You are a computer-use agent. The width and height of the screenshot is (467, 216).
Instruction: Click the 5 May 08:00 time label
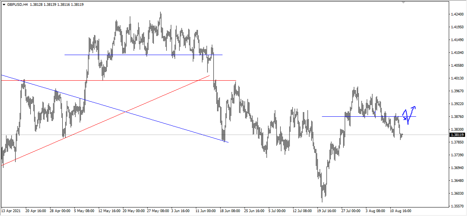pyautogui.click(x=84, y=211)
